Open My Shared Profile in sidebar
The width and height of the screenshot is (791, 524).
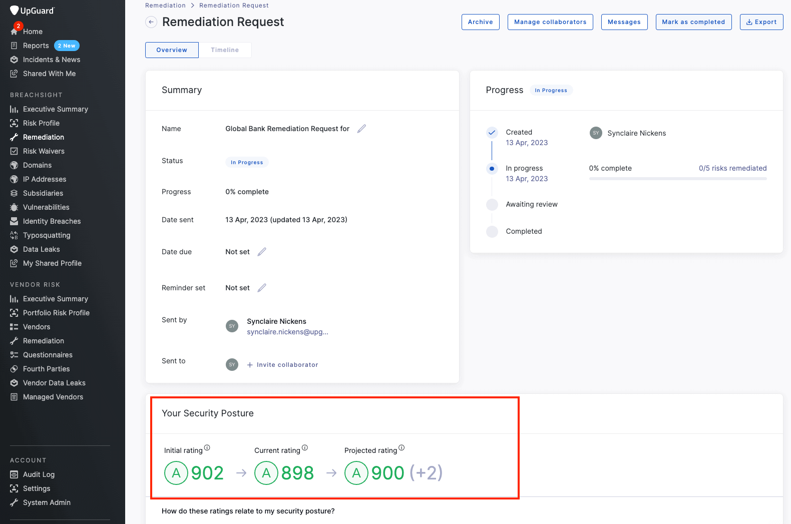(x=52, y=263)
